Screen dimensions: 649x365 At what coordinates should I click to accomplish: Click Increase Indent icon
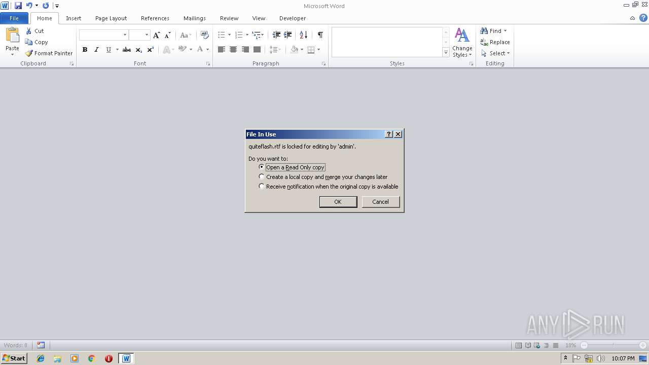288,35
